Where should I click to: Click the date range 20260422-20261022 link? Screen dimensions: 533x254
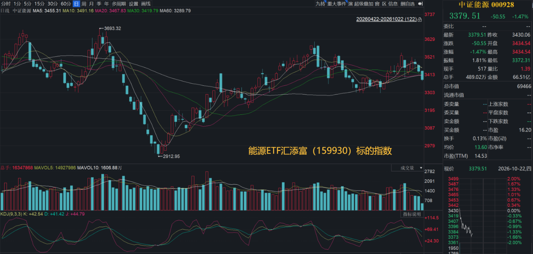pos(387,19)
